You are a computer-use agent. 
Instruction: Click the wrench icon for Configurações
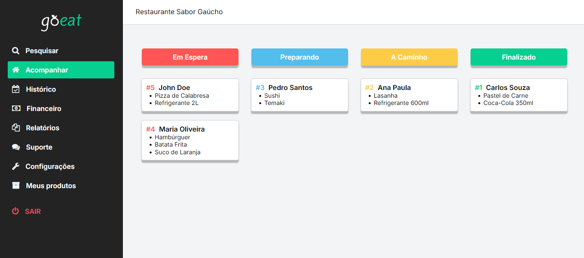(x=15, y=166)
